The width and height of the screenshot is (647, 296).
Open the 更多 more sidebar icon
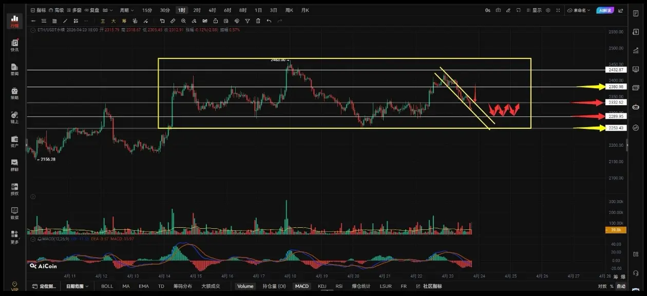click(14, 237)
